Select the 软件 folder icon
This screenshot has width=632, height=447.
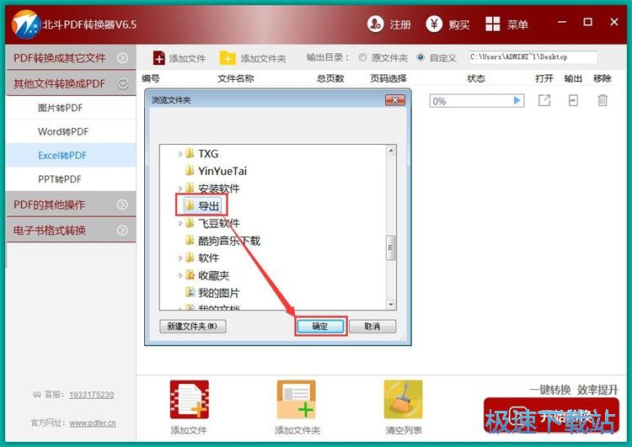(x=190, y=258)
